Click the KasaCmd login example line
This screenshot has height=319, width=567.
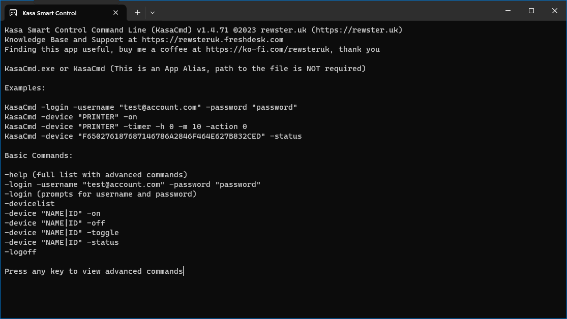(150, 107)
